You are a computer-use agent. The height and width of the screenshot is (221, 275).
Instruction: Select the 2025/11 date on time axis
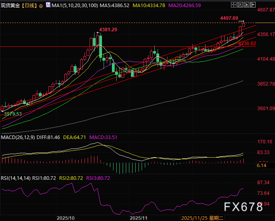click(138, 218)
